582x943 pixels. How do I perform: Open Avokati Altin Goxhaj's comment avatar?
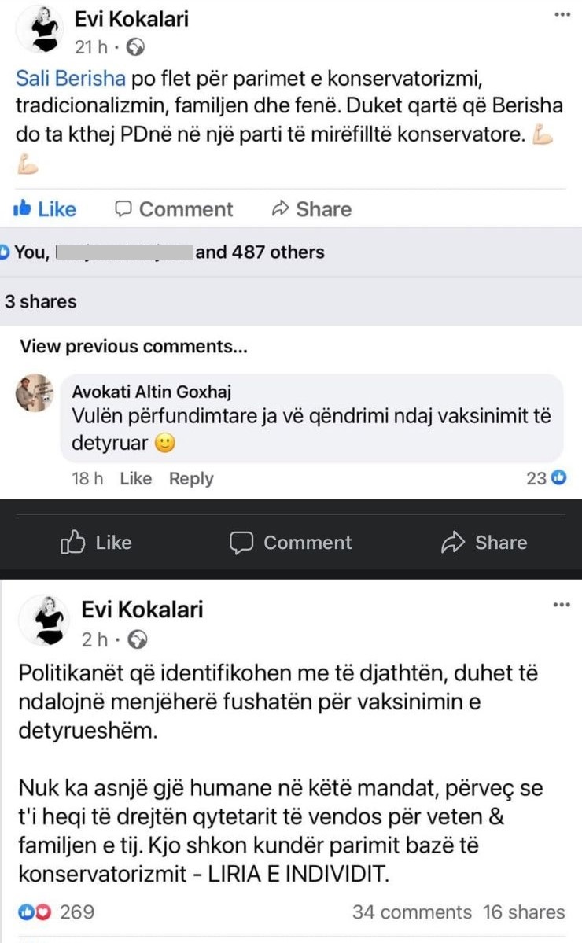click(x=35, y=393)
